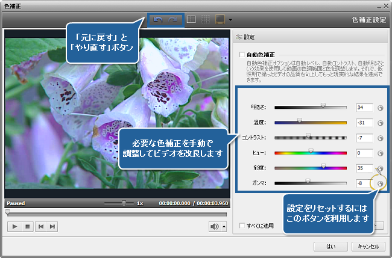Click the Redo (やり直す) arrow icon
Viewport: 392px width, 258px height.
[x=173, y=20]
